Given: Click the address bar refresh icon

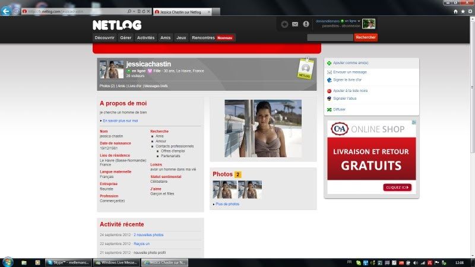Looking at the screenshot, I should 144,11.
